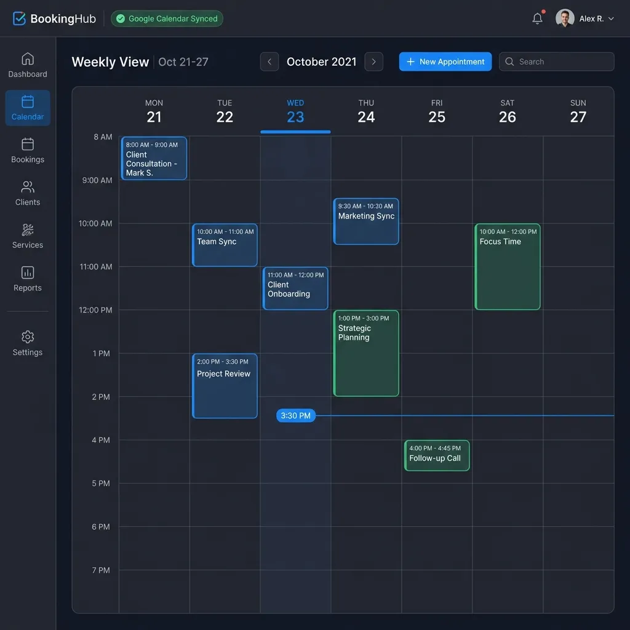Open the Follow-up Call appointment
The height and width of the screenshot is (630, 630).
[x=437, y=456]
